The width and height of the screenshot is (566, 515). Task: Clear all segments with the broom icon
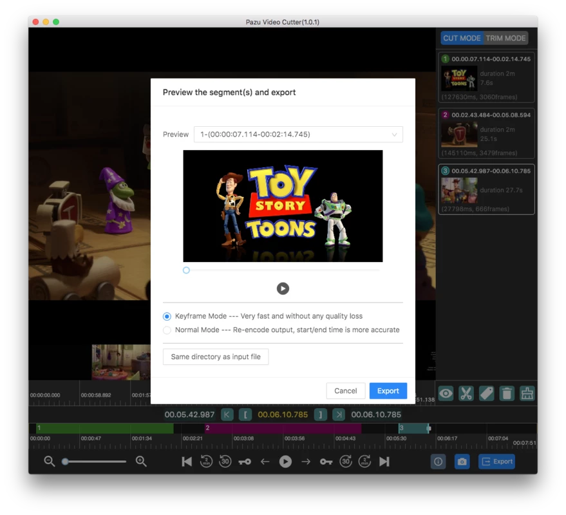pyautogui.click(x=527, y=393)
